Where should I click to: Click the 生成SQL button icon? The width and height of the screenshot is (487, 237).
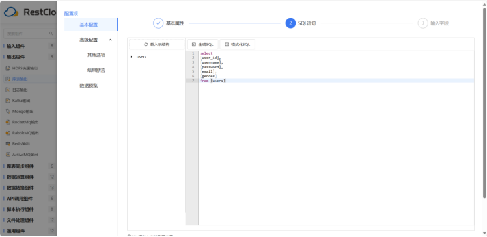(194, 44)
